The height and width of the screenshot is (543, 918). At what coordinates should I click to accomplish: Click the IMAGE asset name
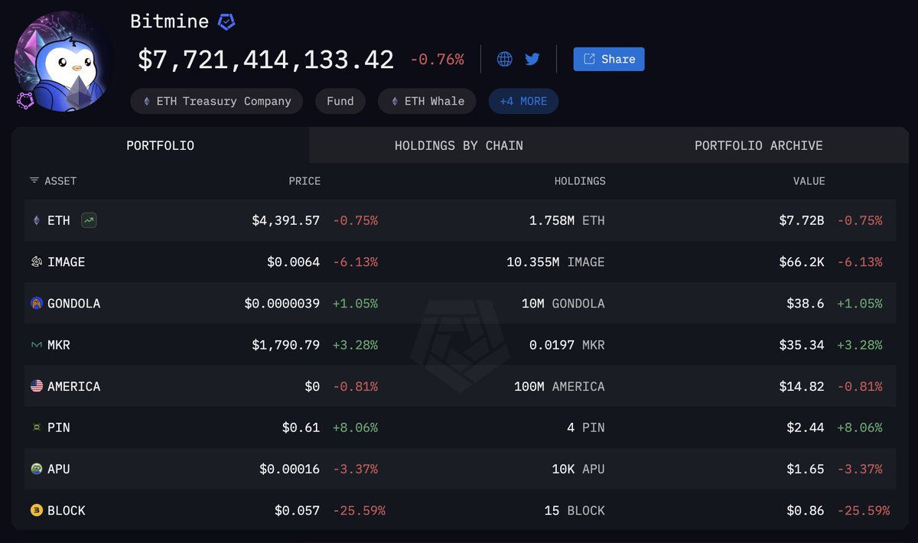(x=67, y=262)
